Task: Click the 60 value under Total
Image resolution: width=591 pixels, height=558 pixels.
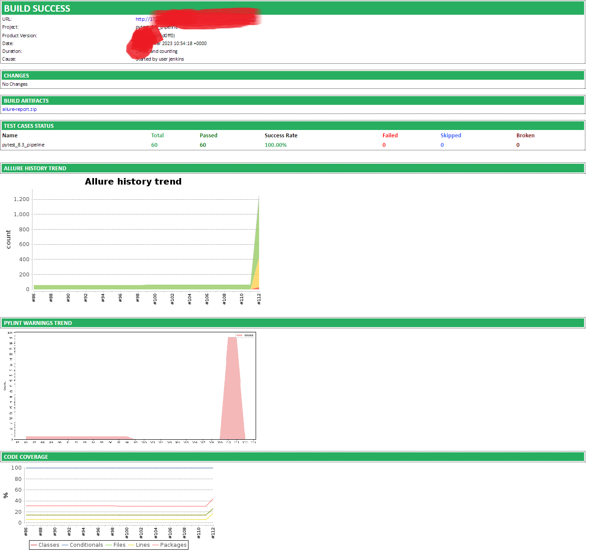Action: coord(154,145)
